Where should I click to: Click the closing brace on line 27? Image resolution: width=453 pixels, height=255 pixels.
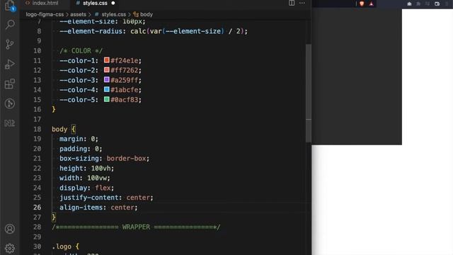click(x=54, y=217)
